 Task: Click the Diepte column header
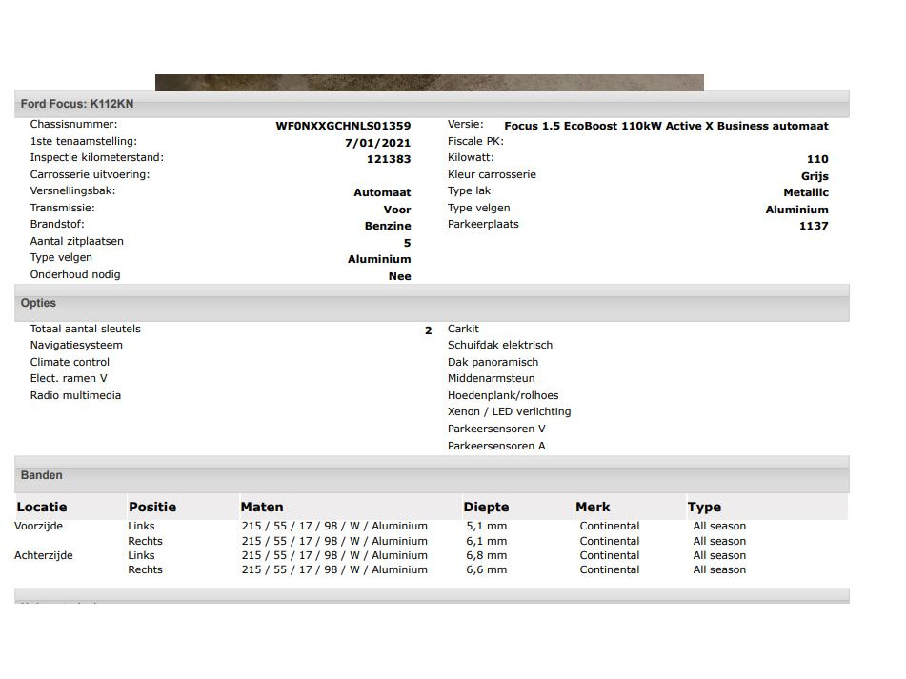point(486,507)
